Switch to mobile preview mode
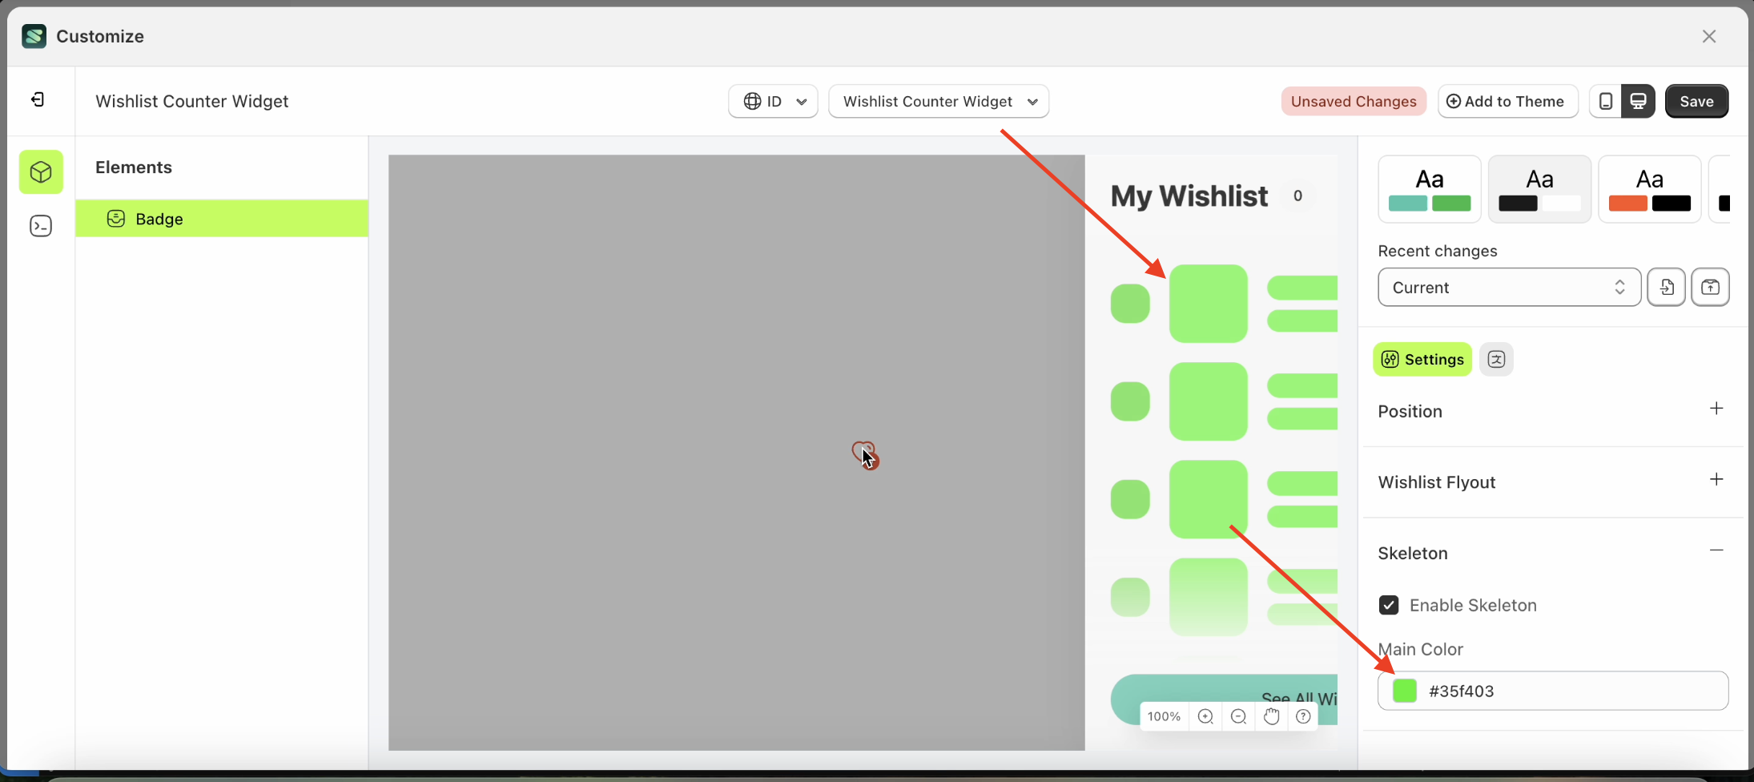The image size is (1754, 782). 1604,101
